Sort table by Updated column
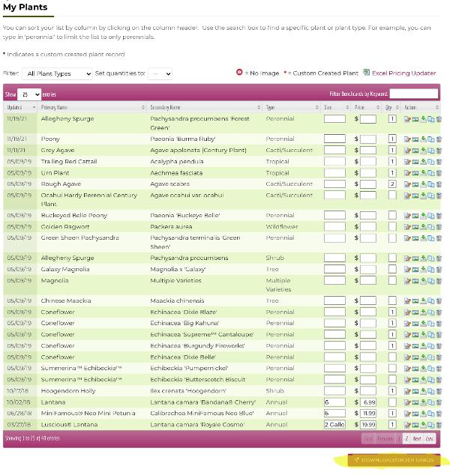This screenshot has width=450, height=475. [21, 107]
